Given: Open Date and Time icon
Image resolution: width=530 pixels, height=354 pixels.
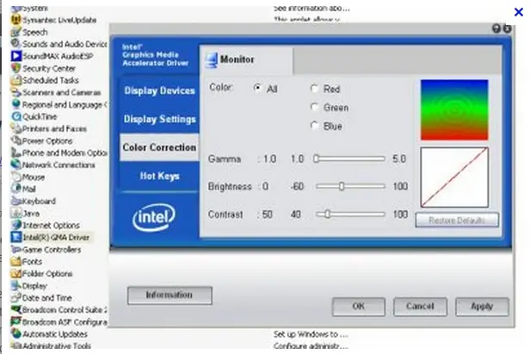Looking at the screenshot, I should (x=15, y=297).
